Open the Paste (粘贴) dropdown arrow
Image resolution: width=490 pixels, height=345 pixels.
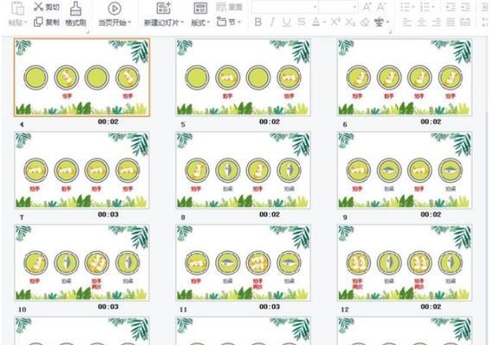click(26, 22)
